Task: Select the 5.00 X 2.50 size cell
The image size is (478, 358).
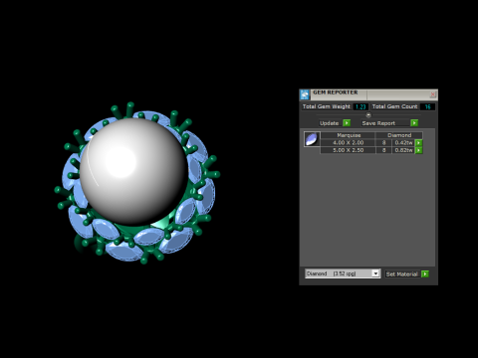Action: 348,150
